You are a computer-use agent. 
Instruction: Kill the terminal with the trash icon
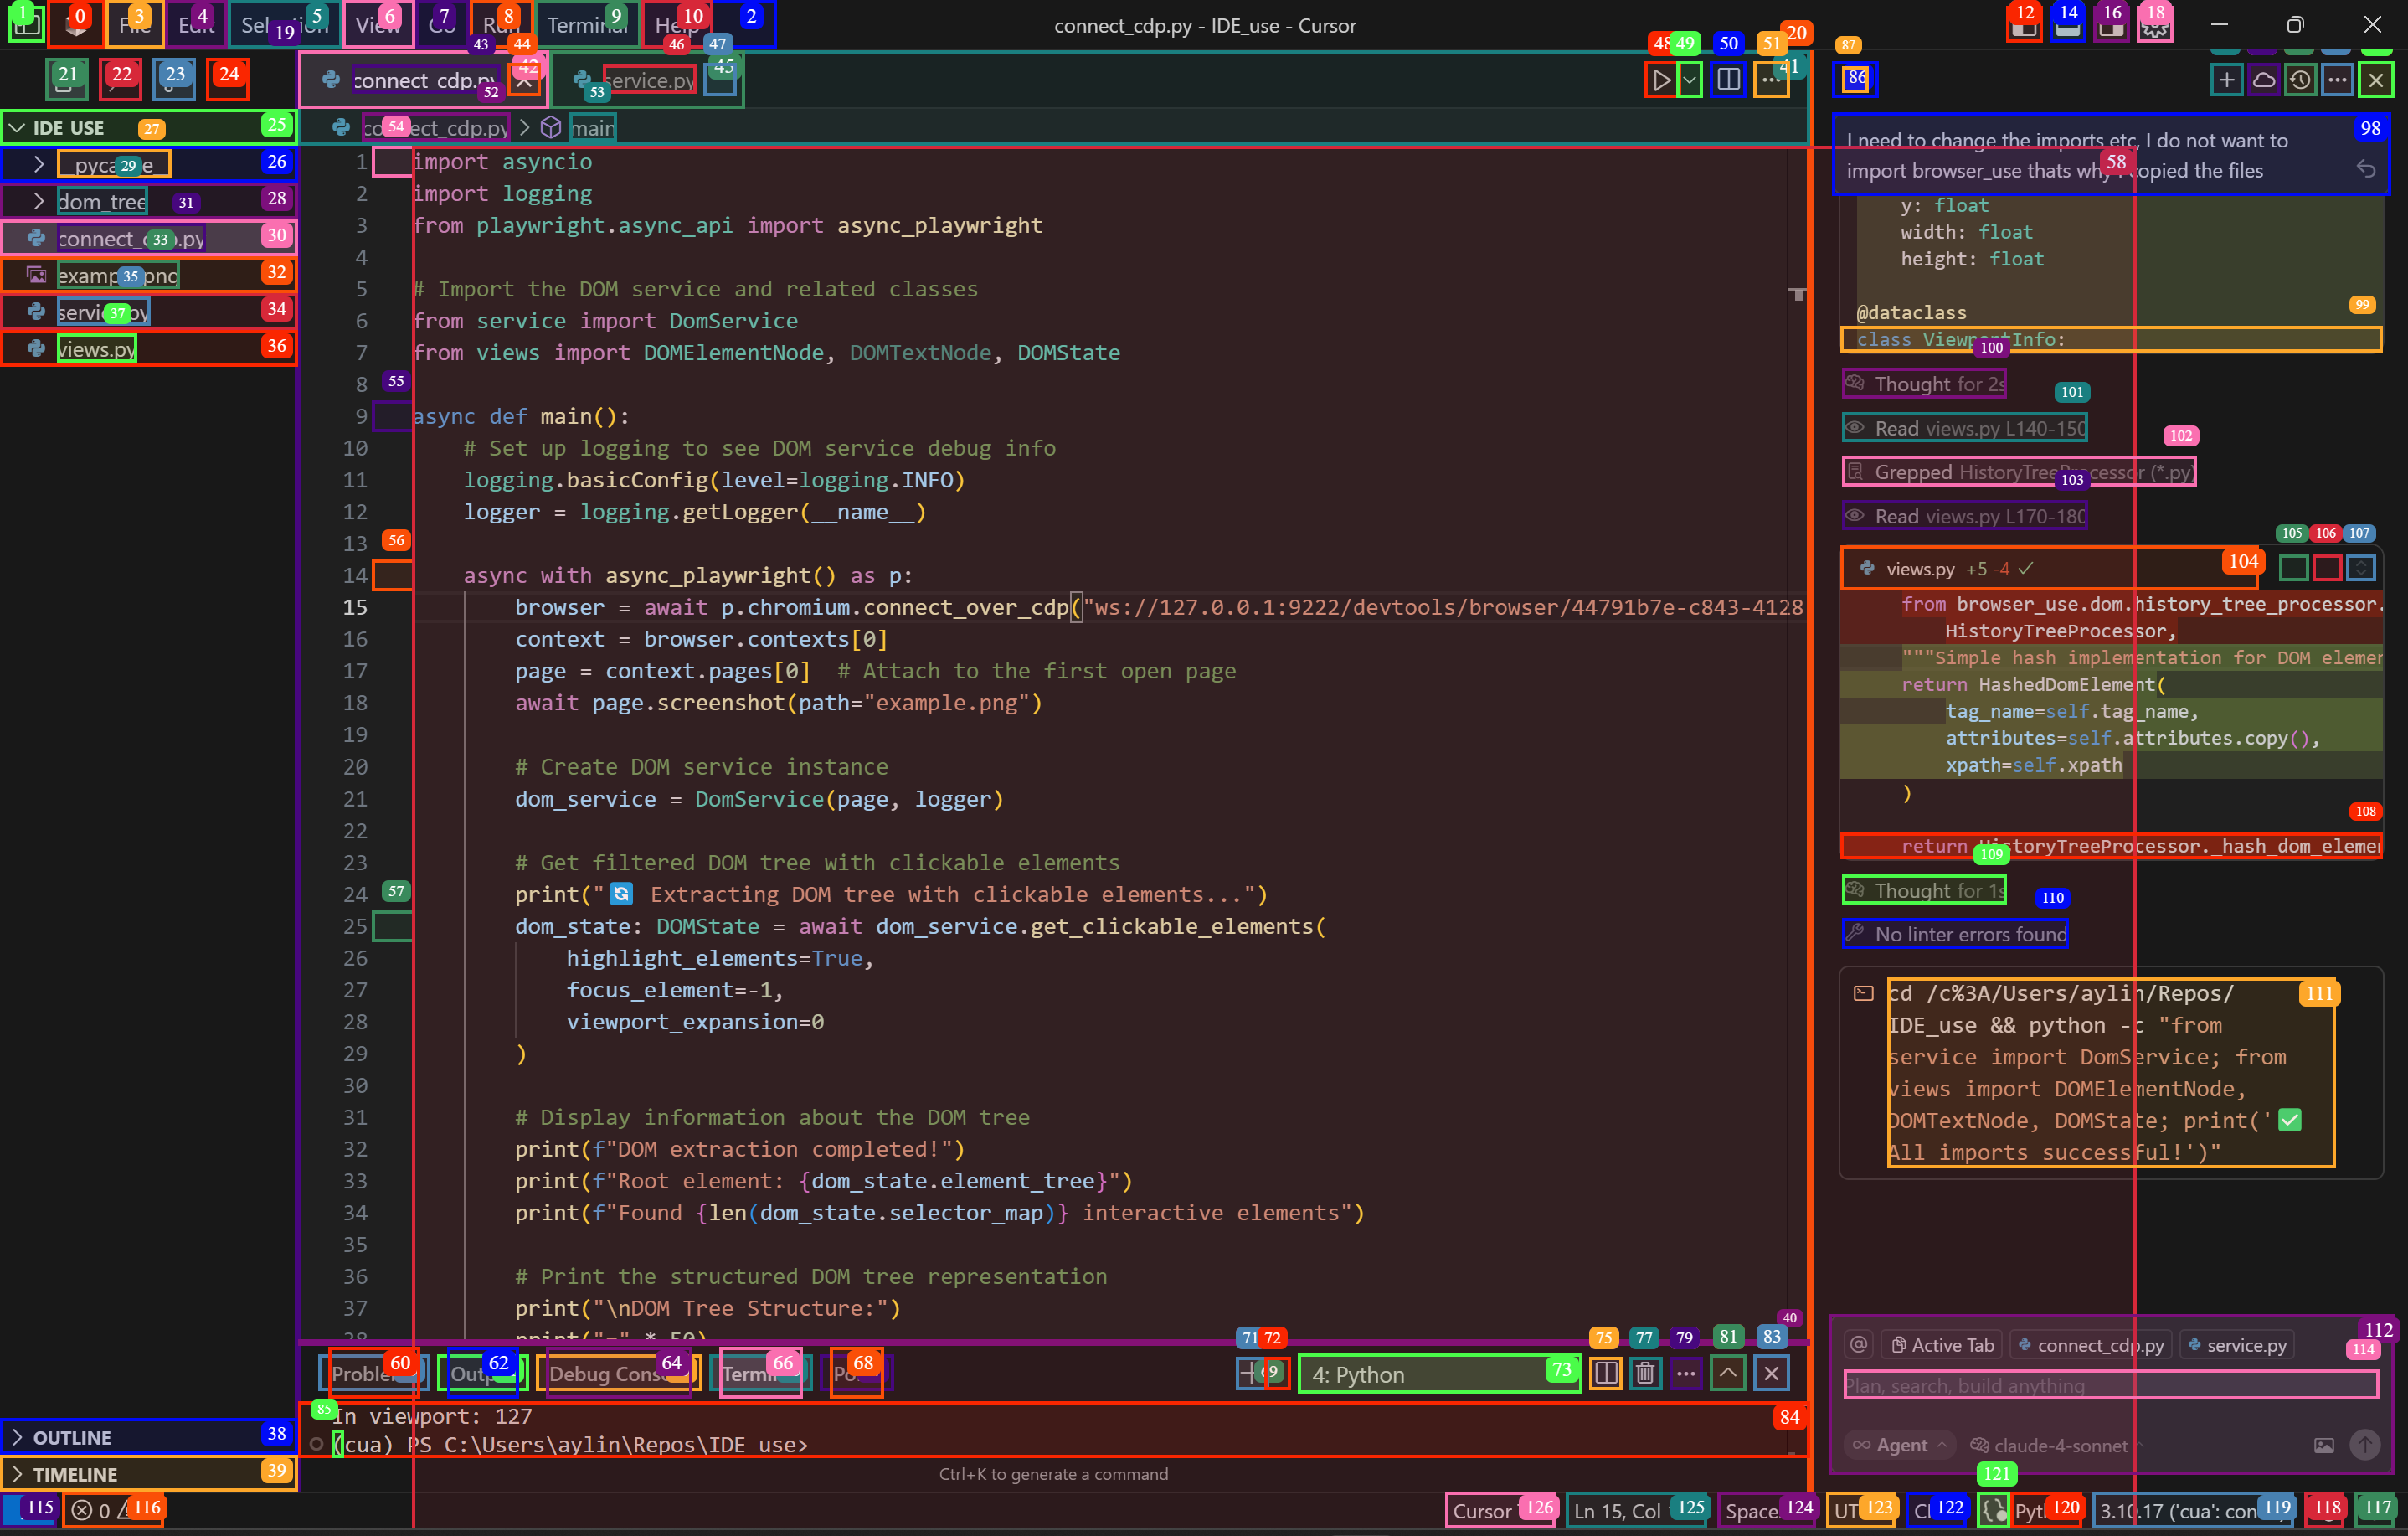[1645, 1373]
